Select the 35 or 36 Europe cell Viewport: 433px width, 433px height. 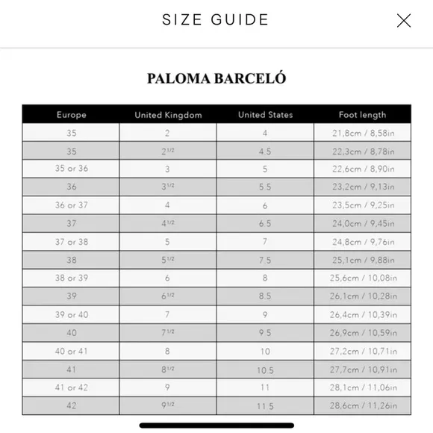coord(71,169)
